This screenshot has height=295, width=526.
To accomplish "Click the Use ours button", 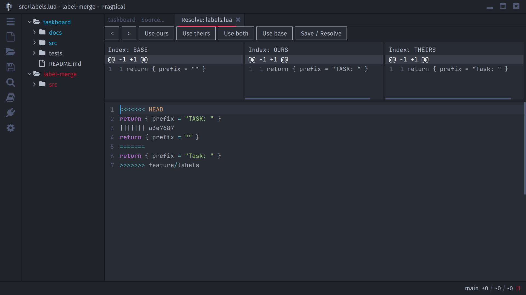I will tap(156, 33).
